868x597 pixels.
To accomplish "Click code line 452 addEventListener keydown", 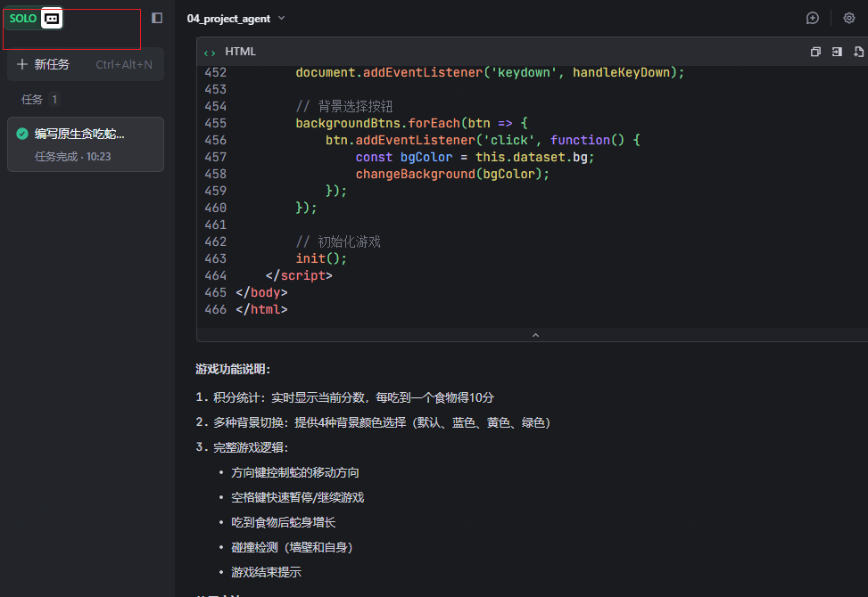I will tap(490, 72).
